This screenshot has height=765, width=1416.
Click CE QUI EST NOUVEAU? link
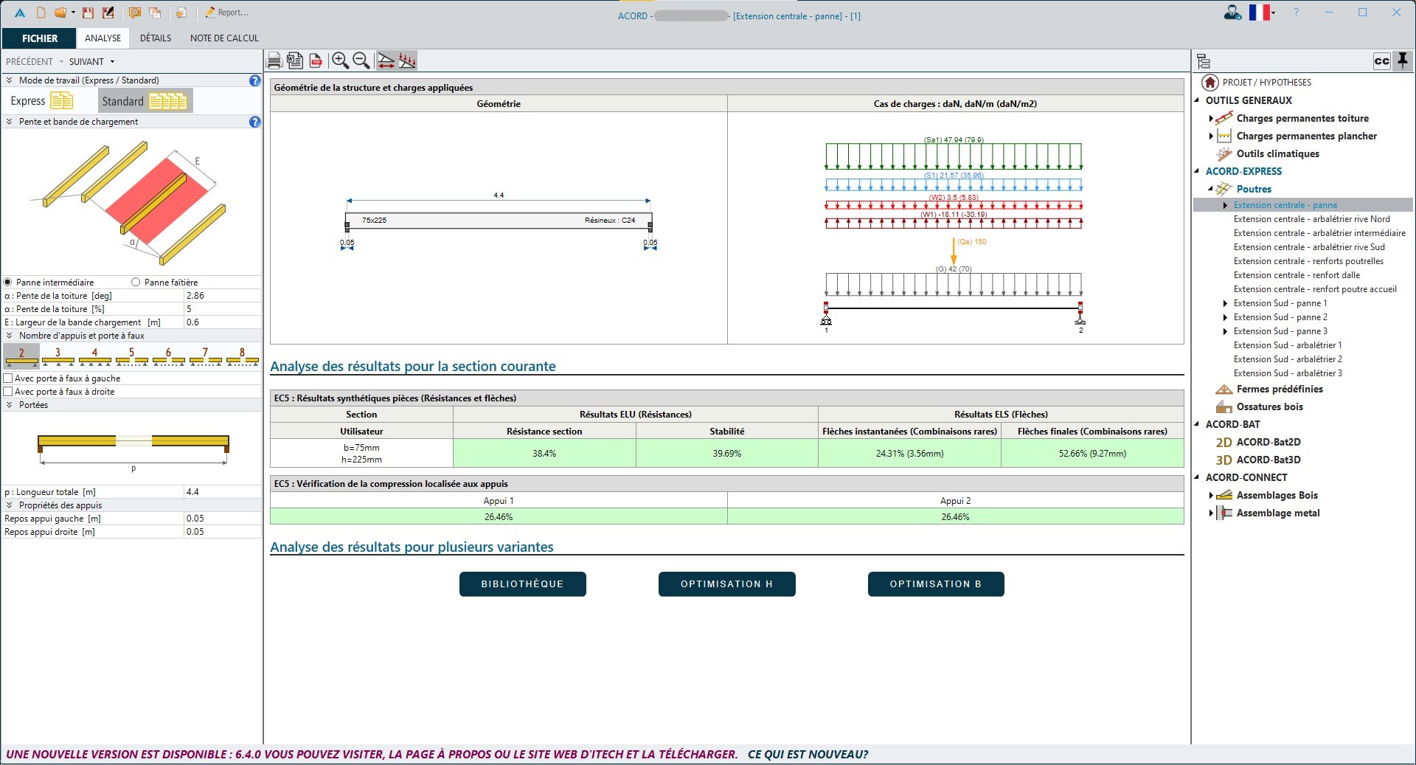[808, 755]
